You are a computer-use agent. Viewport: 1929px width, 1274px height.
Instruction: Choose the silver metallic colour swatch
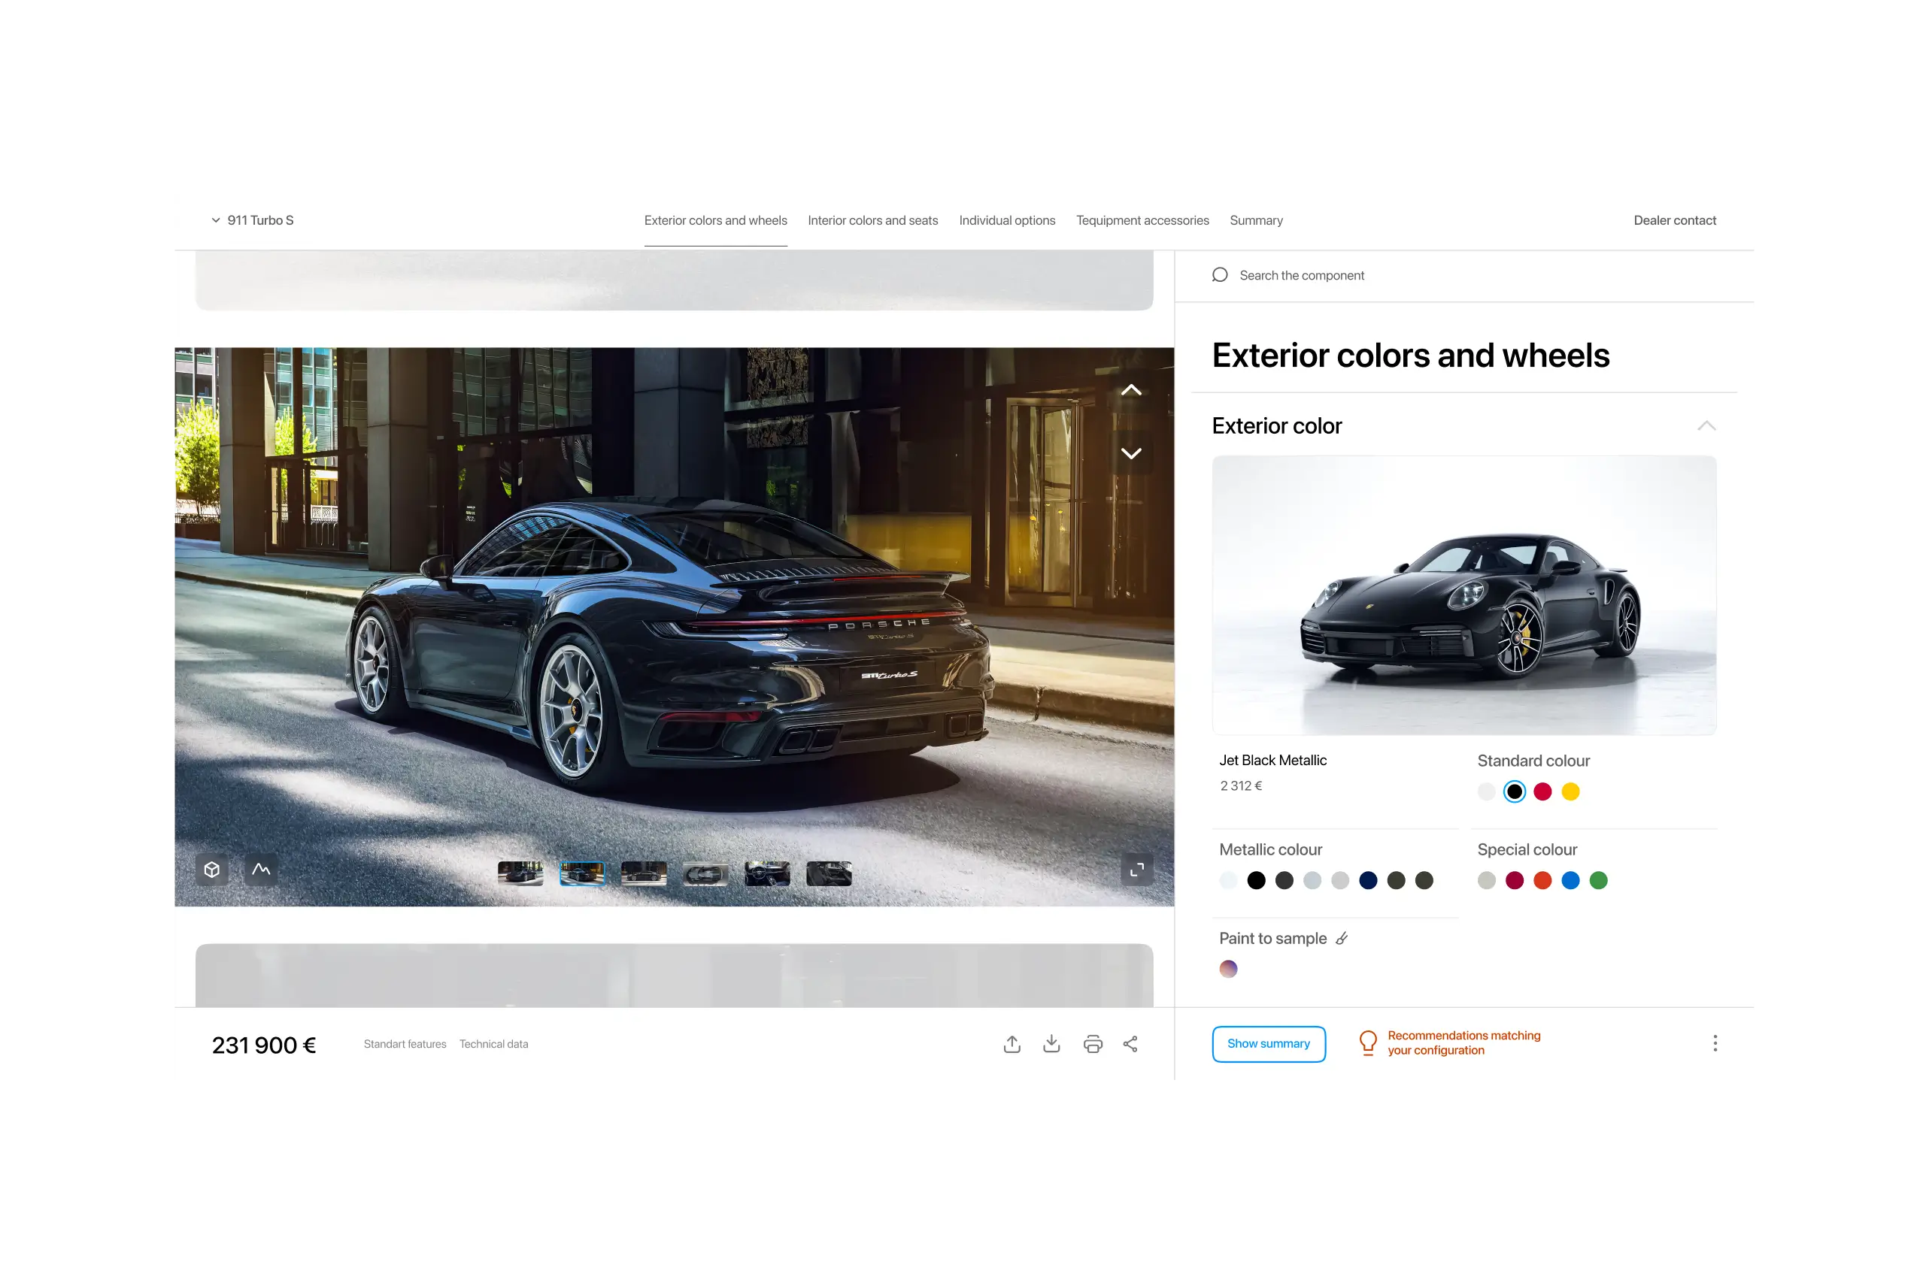(x=1339, y=880)
